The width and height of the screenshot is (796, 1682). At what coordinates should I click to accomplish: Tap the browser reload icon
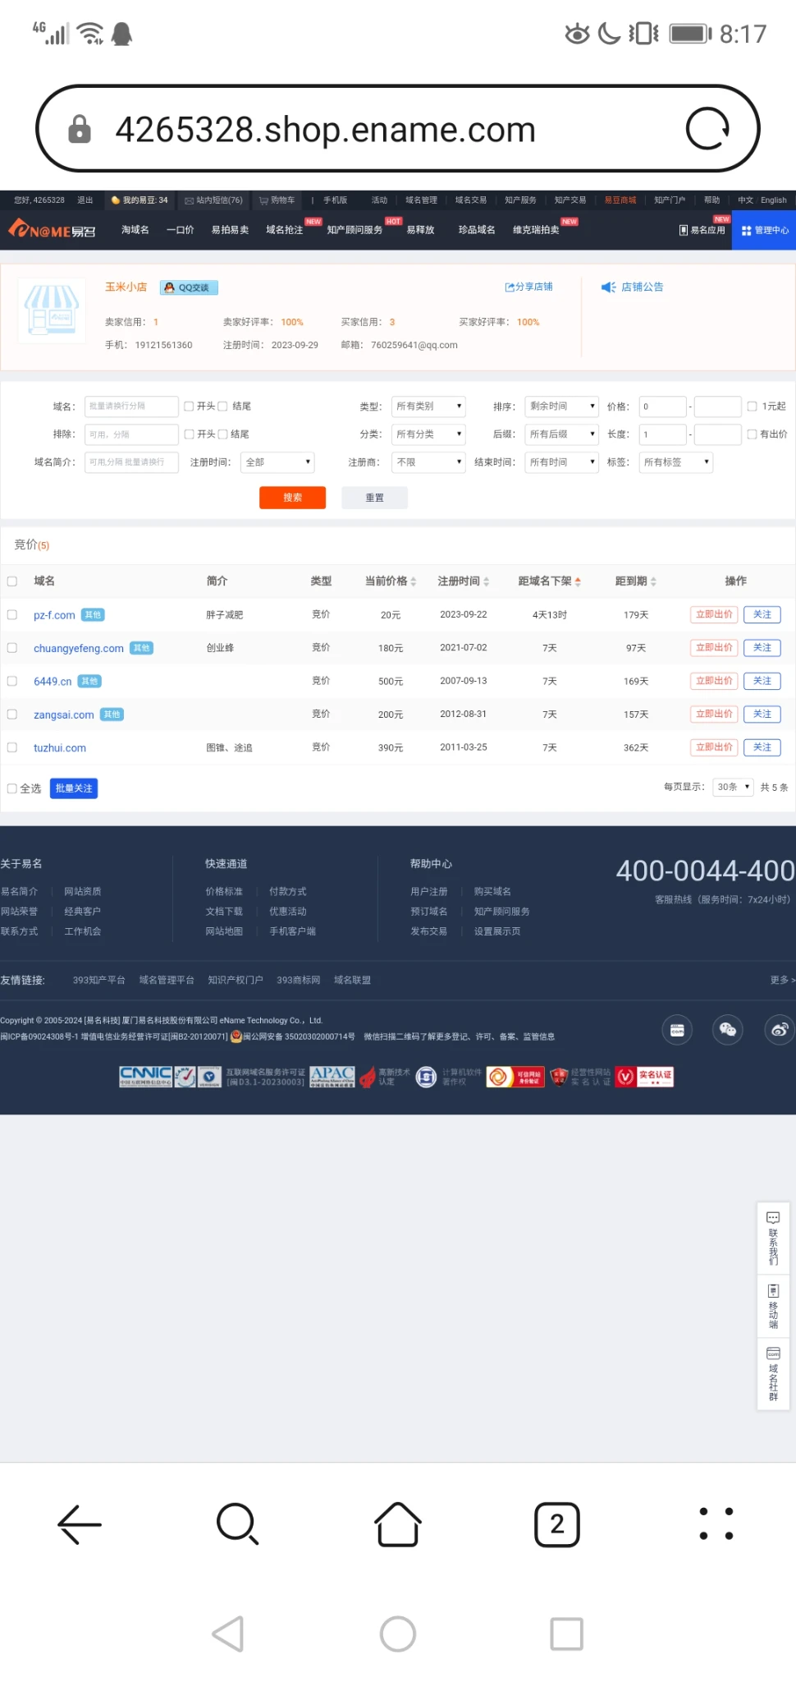tap(707, 129)
